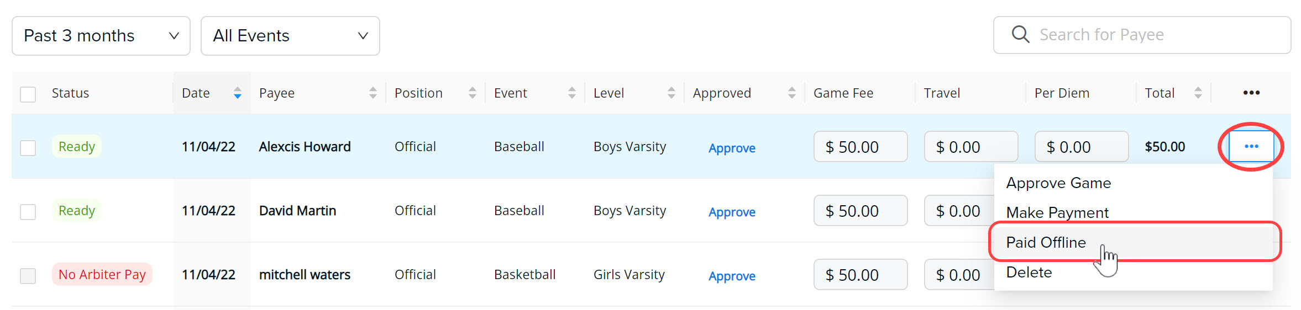Click the Game Fee field for Alexcis Howard

click(x=861, y=147)
